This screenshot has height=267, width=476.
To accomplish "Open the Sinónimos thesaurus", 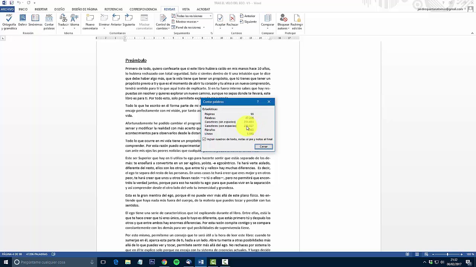I will click(x=35, y=20).
